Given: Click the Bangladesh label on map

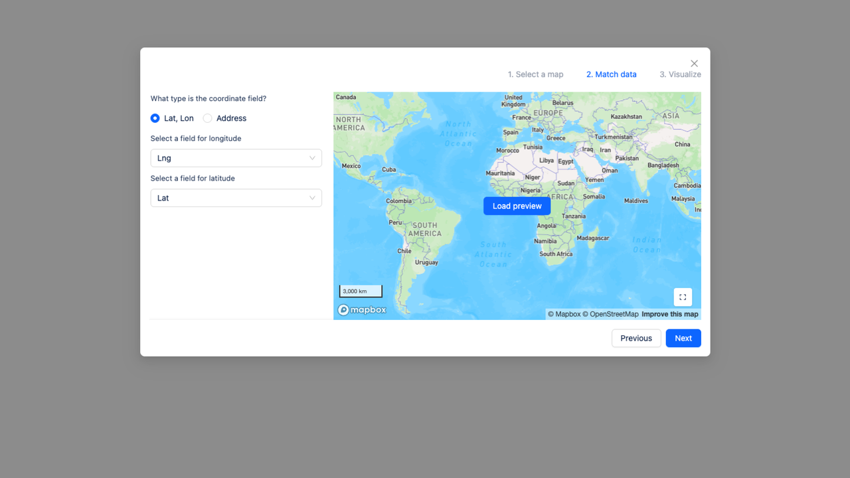Looking at the screenshot, I should click(x=663, y=165).
